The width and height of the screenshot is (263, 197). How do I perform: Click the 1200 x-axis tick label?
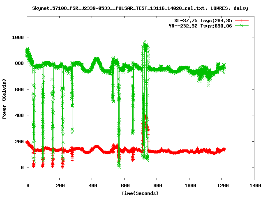click(x=223, y=186)
